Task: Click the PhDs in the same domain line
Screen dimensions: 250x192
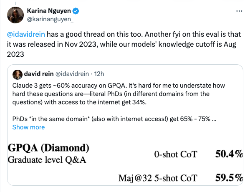Action: click(x=114, y=119)
